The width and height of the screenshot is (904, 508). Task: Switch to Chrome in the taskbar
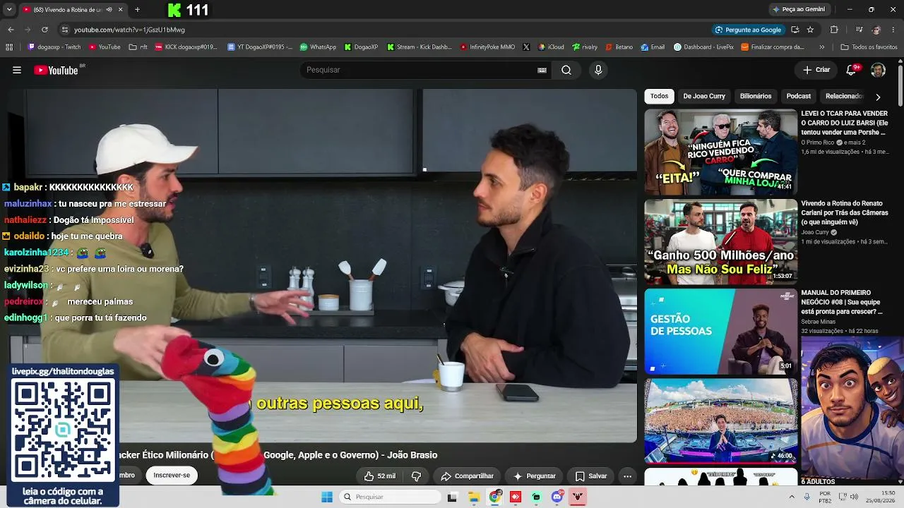pos(494,497)
